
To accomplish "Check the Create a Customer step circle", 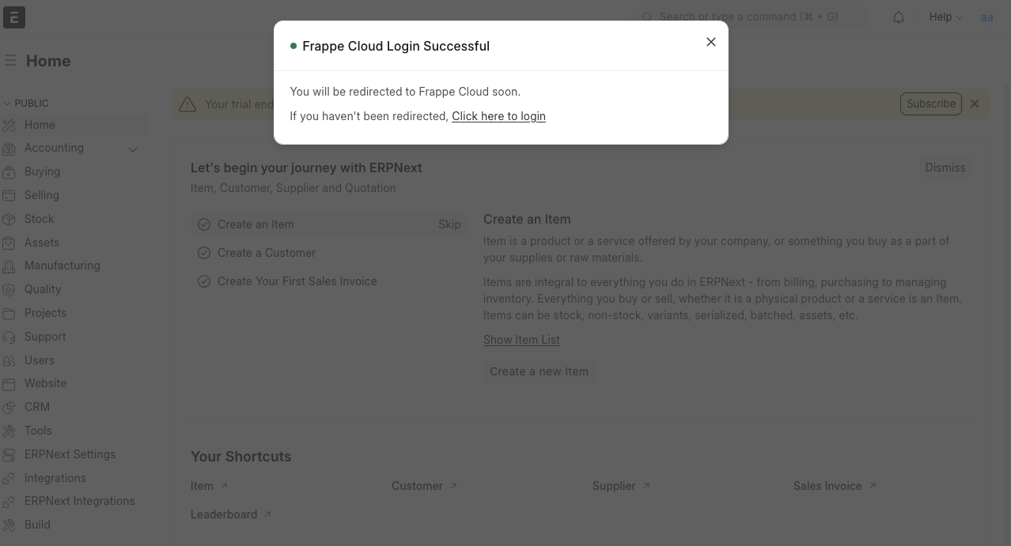I will [204, 253].
